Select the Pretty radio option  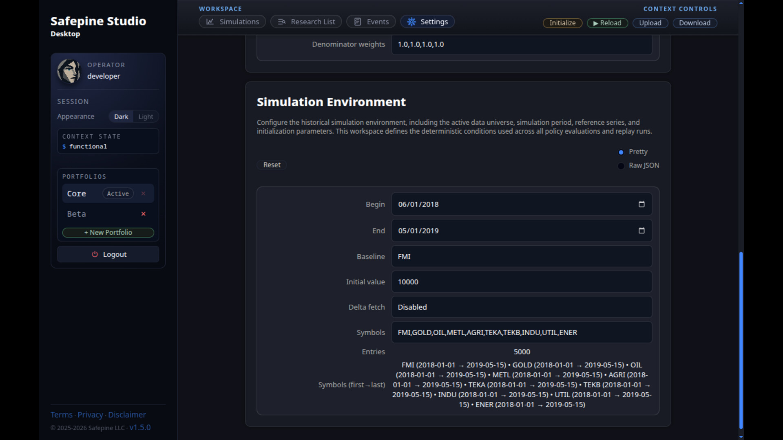[x=621, y=152]
